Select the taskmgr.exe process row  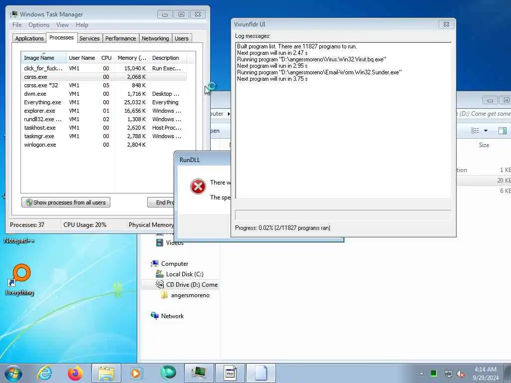pos(104,136)
